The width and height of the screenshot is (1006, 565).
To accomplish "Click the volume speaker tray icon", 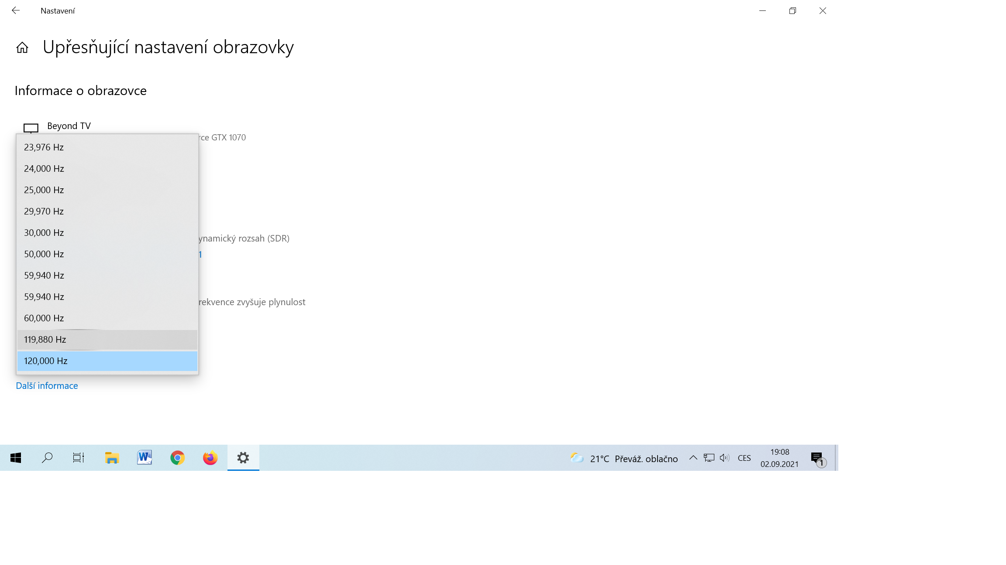I will [724, 458].
